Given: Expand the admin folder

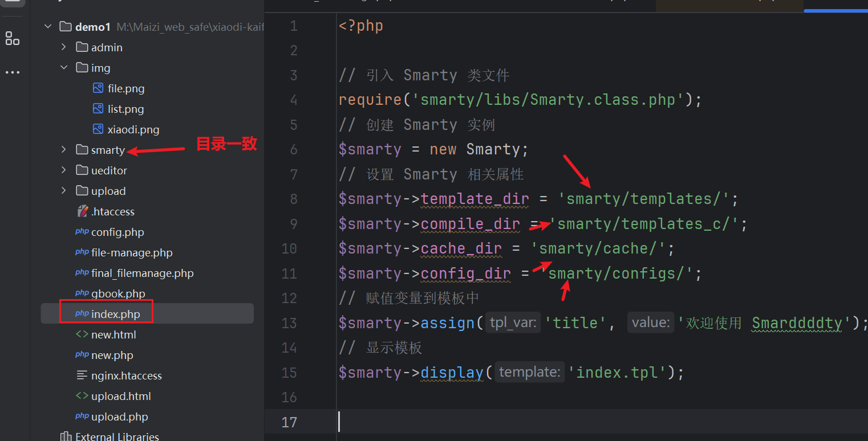Looking at the screenshot, I should (64, 47).
